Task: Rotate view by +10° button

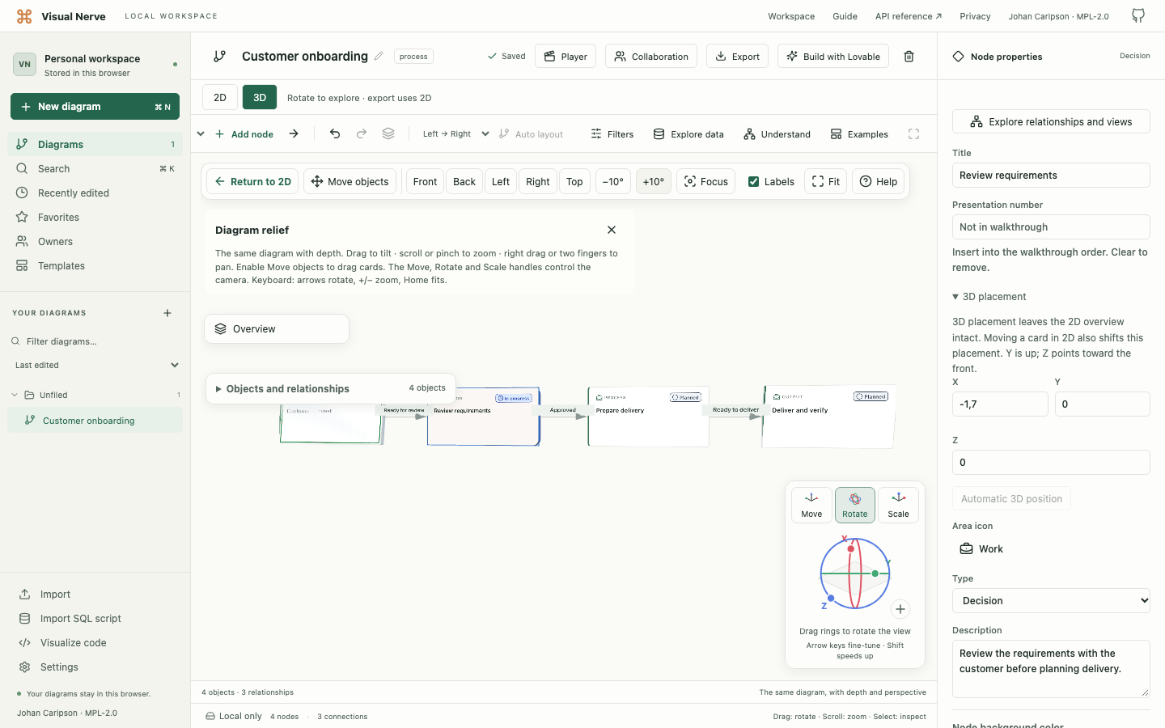Action: pyautogui.click(x=654, y=182)
